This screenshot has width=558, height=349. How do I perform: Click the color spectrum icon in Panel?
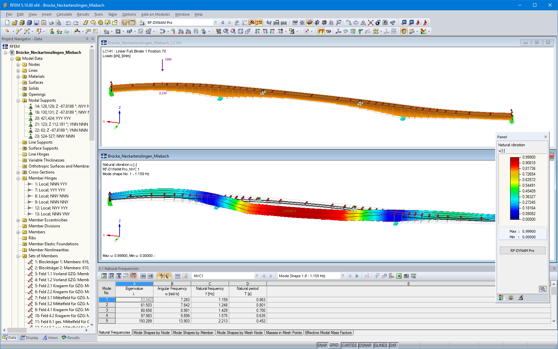pyautogui.click(x=501, y=298)
